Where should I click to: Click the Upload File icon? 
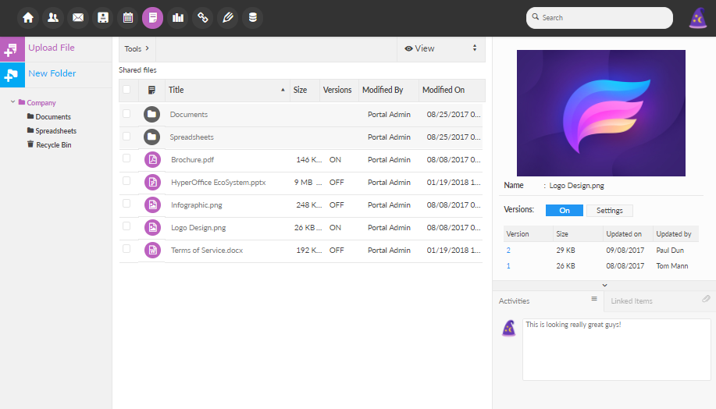tap(12, 49)
